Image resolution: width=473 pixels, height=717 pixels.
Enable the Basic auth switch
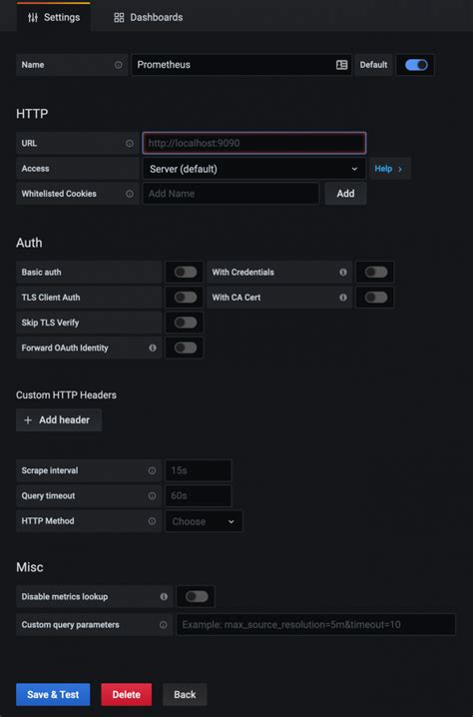[x=186, y=272]
